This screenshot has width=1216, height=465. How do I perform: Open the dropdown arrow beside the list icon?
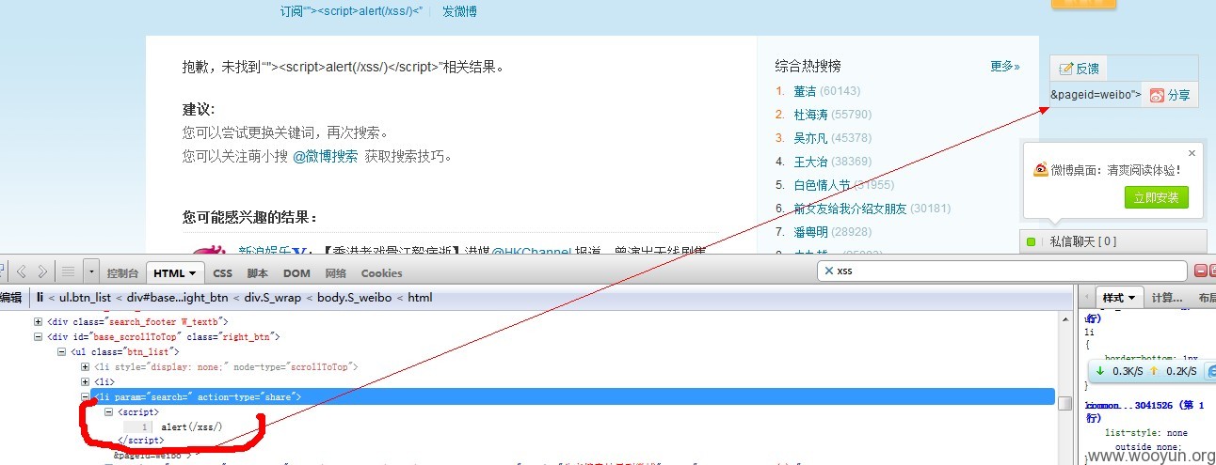click(91, 272)
